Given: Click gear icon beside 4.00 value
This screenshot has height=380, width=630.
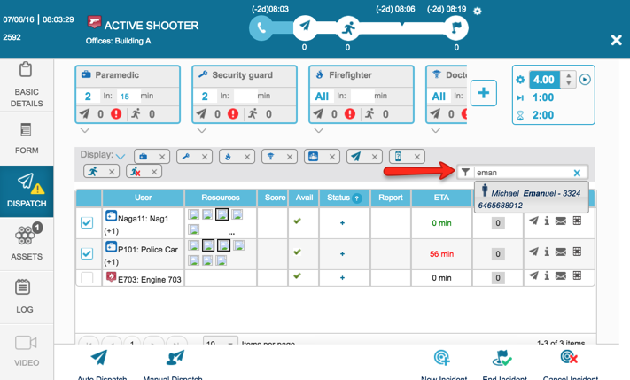Looking at the screenshot, I should pyautogui.click(x=520, y=80).
